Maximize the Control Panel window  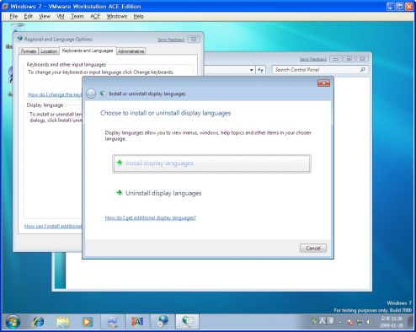pos(349,59)
